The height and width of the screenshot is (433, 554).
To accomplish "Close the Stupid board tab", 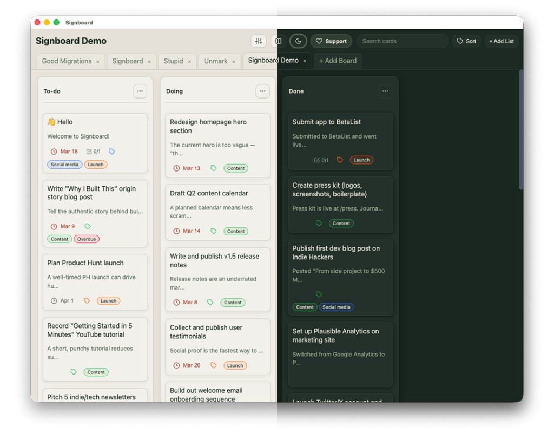I will tap(189, 62).
